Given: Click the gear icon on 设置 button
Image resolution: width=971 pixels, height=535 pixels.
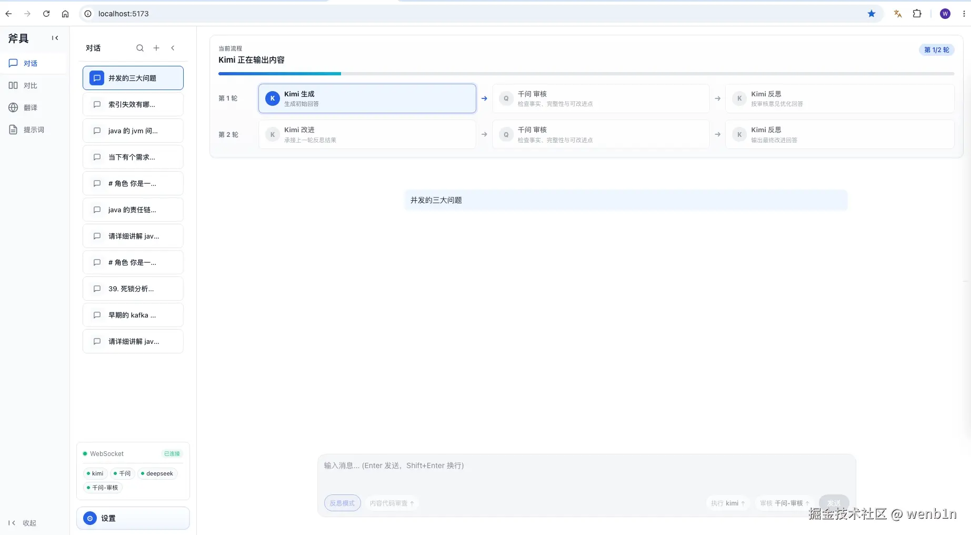Looking at the screenshot, I should 90,518.
